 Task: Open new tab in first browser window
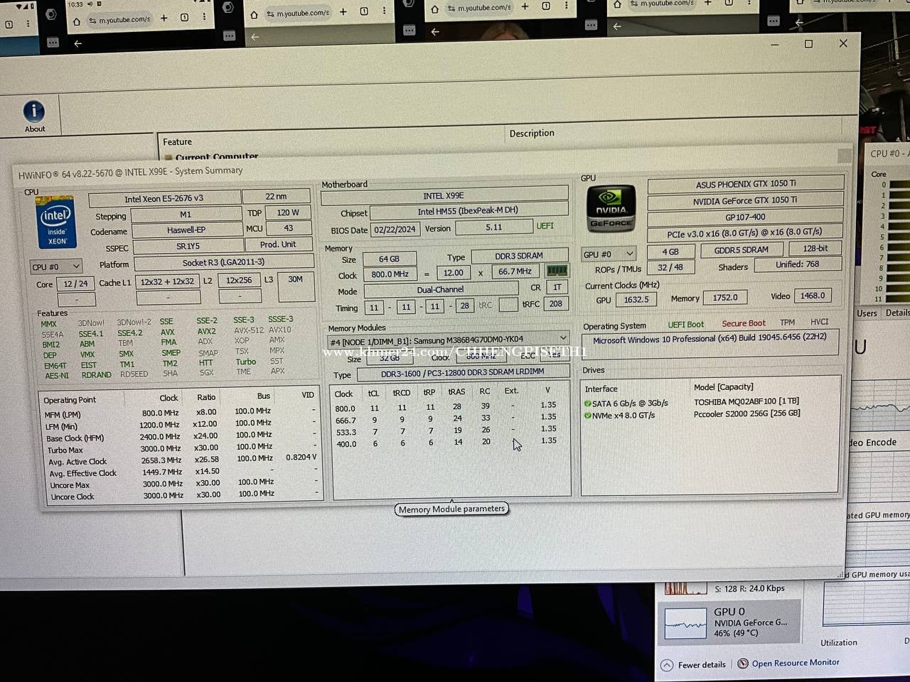[164, 18]
